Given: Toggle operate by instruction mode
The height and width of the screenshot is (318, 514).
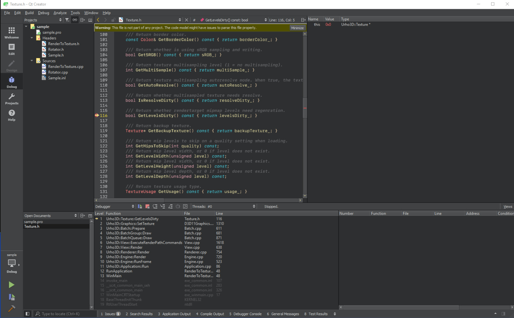Looking at the screenshot, I should pyautogui.click(x=185, y=206).
